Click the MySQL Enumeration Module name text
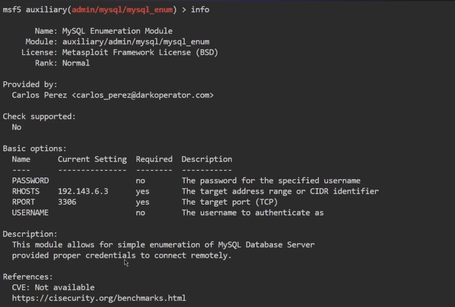This screenshot has height=307, width=455. (x=117, y=31)
